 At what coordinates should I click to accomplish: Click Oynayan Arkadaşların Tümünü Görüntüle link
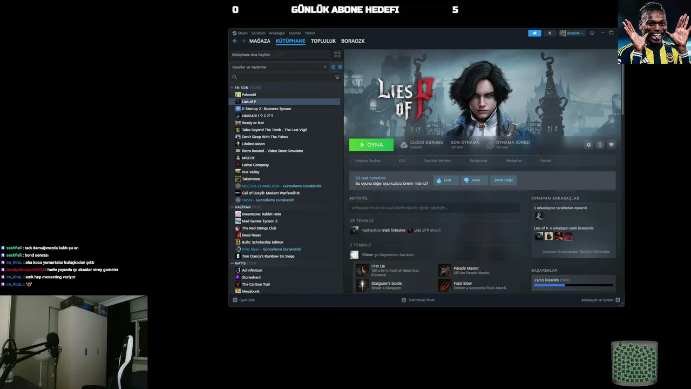576,252
